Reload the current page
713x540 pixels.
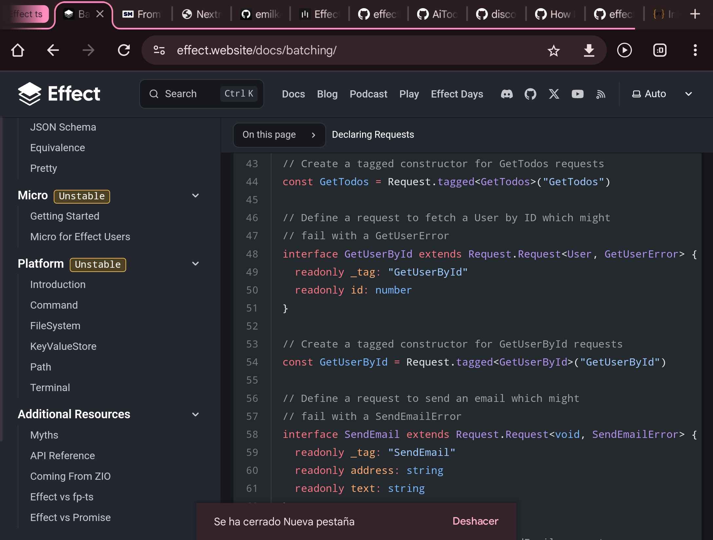point(124,50)
